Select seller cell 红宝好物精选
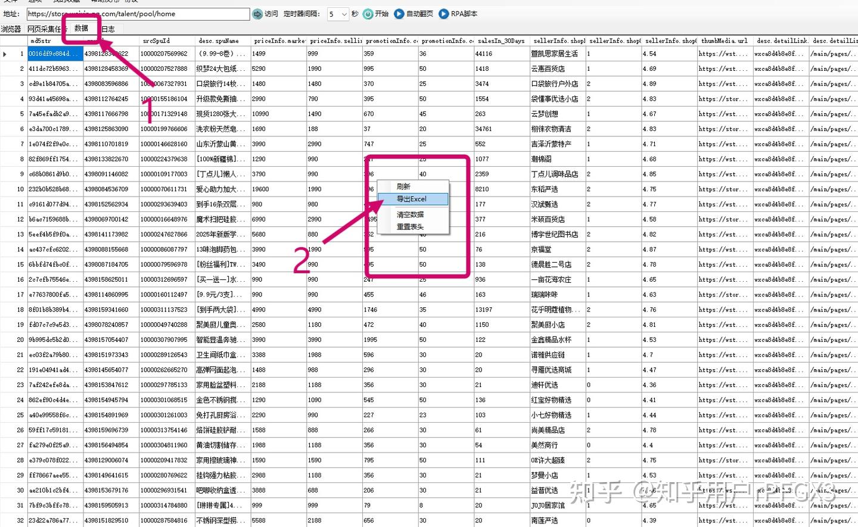The width and height of the screenshot is (858, 527). pyautogui.click(x=558, y=400)
